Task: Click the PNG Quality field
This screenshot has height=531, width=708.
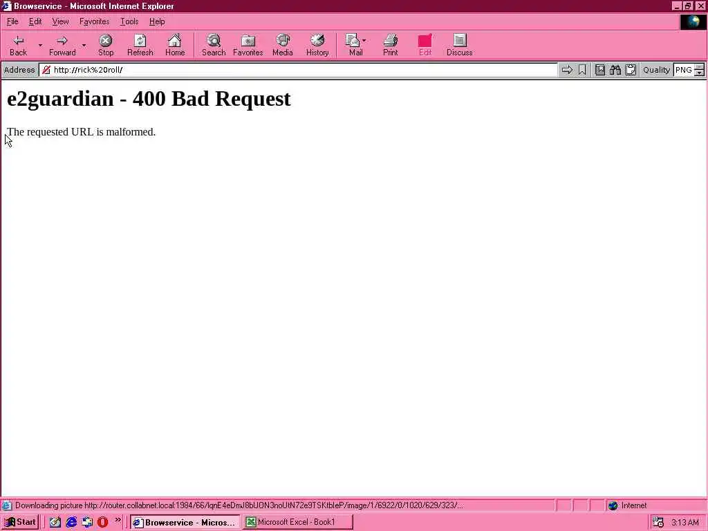Action: tap(684, 70)
